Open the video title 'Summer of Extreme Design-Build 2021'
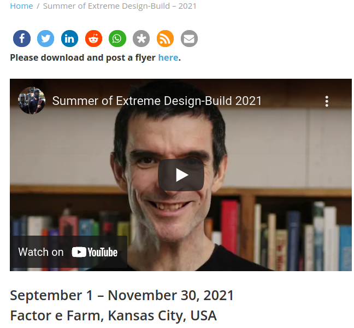Viewport: 354px width, 328px height. coord(157,101)
